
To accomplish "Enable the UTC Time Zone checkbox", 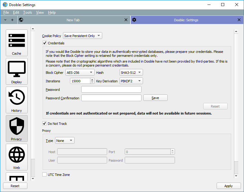I will pyautogui.click(x=45, y=175).
